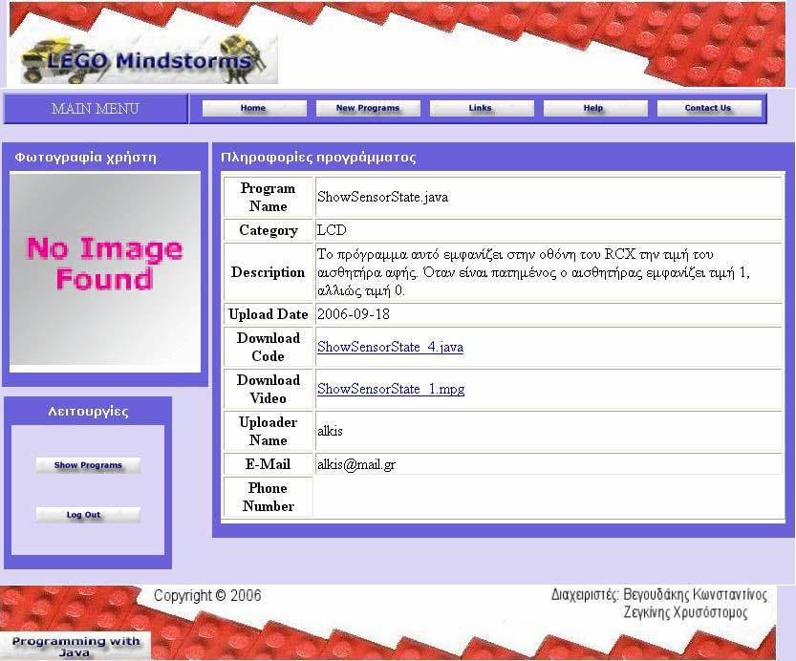Screen dimensions: 796x661
Task: Download the ShowSensorState_4.java code file
Action: click(391, 347)
